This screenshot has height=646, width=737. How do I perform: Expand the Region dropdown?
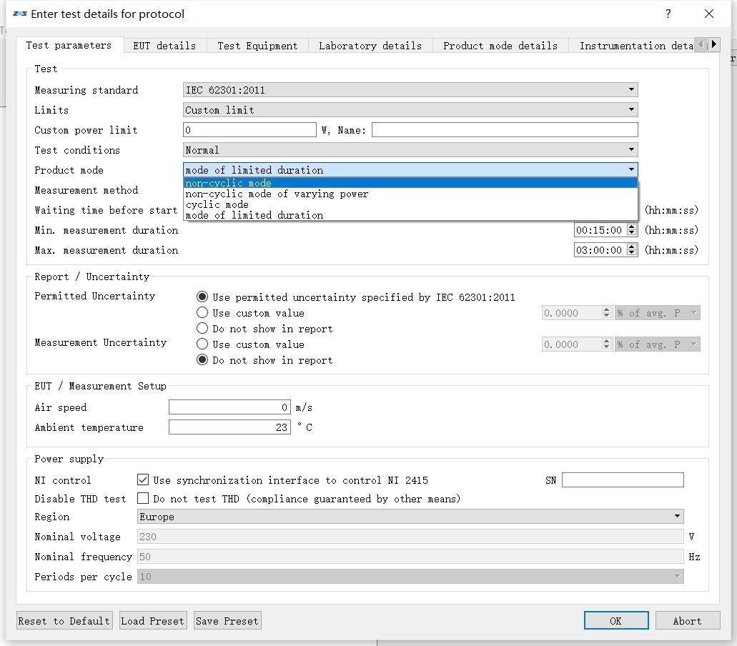click(x=410, y=517)
